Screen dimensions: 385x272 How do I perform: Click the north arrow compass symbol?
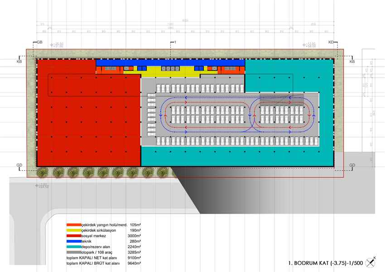[371, 261]
